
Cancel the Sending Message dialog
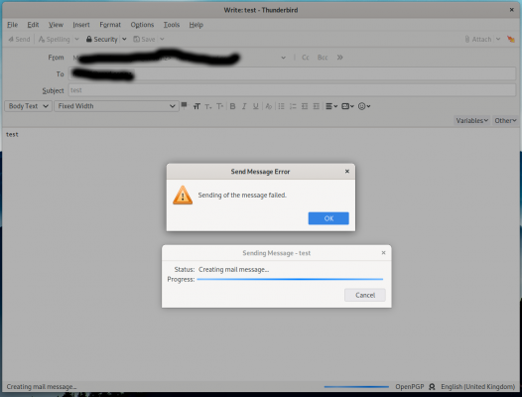tap(365, 295)
